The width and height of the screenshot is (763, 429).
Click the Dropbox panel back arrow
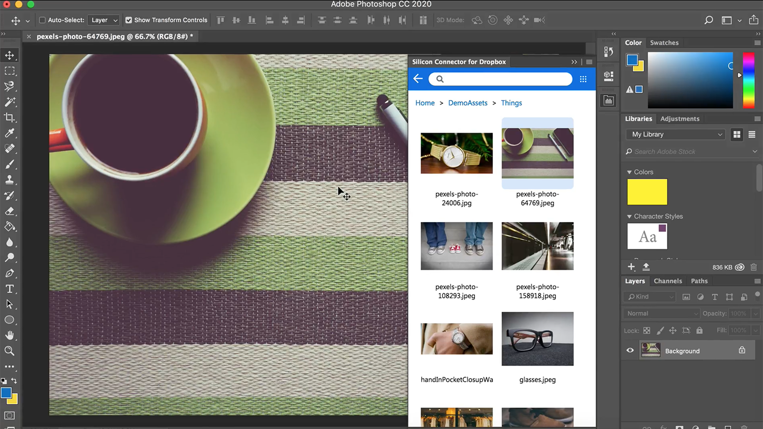click(x=418, y=79)
